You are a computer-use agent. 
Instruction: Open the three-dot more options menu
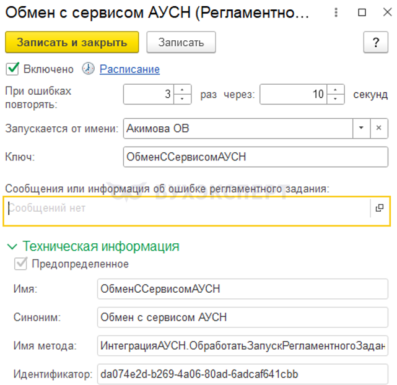tap(336, 12)
